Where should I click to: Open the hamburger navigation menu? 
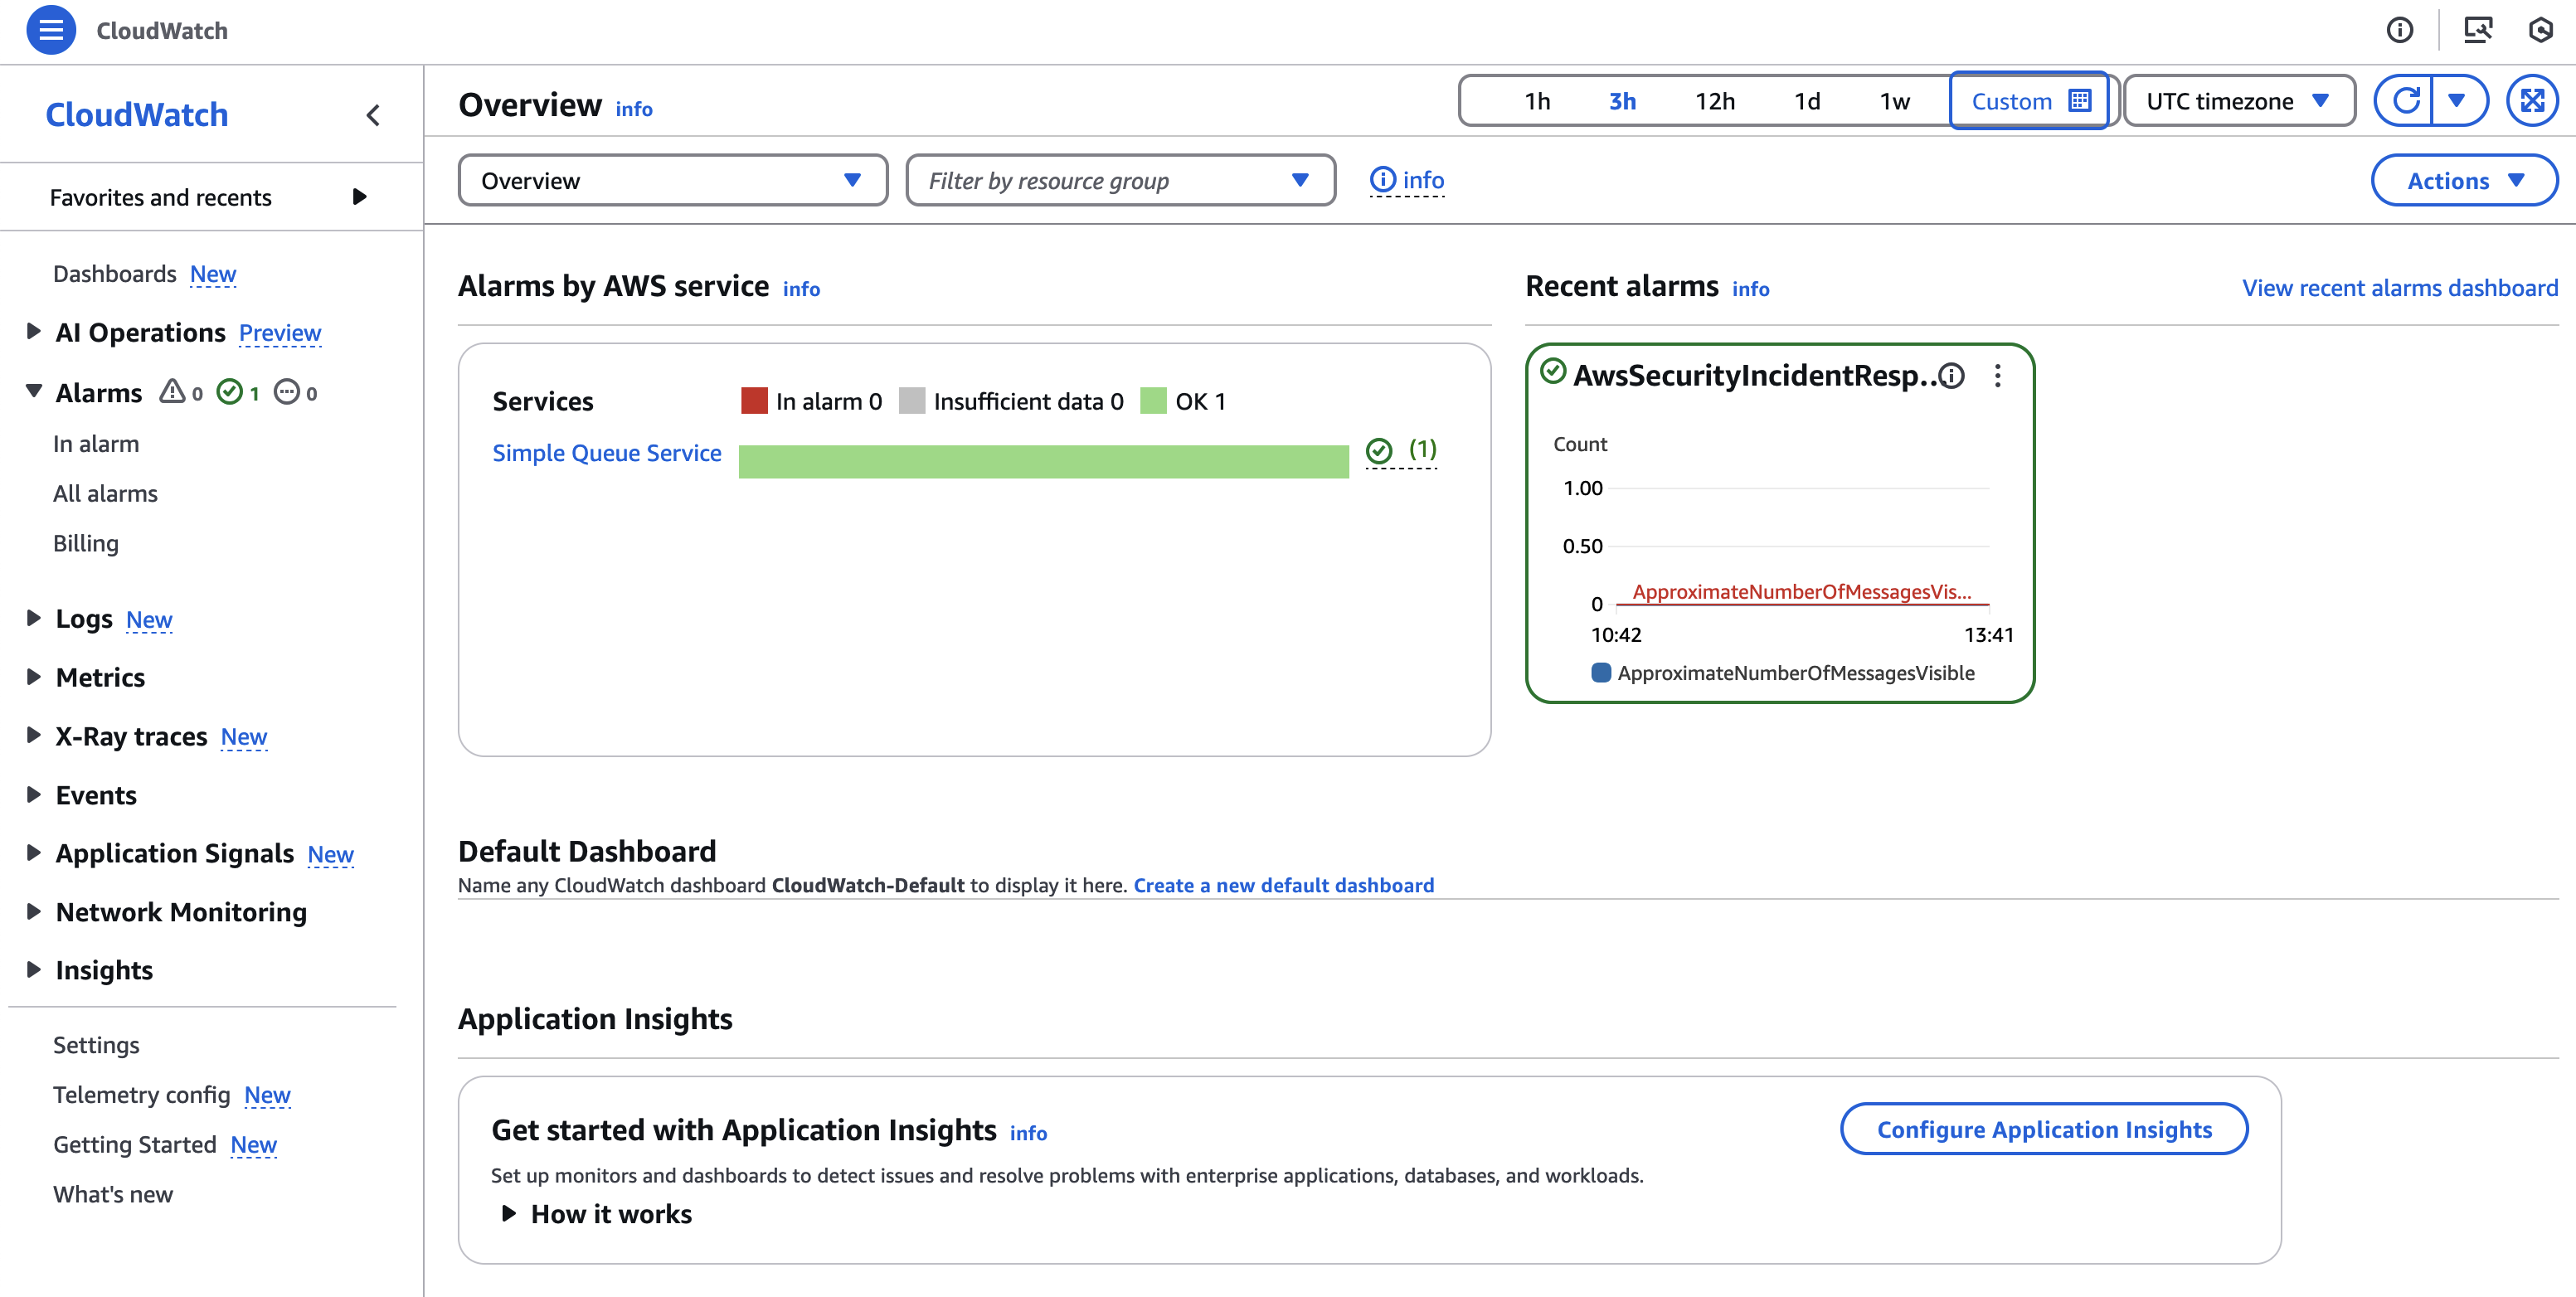(x=51, y=30)
